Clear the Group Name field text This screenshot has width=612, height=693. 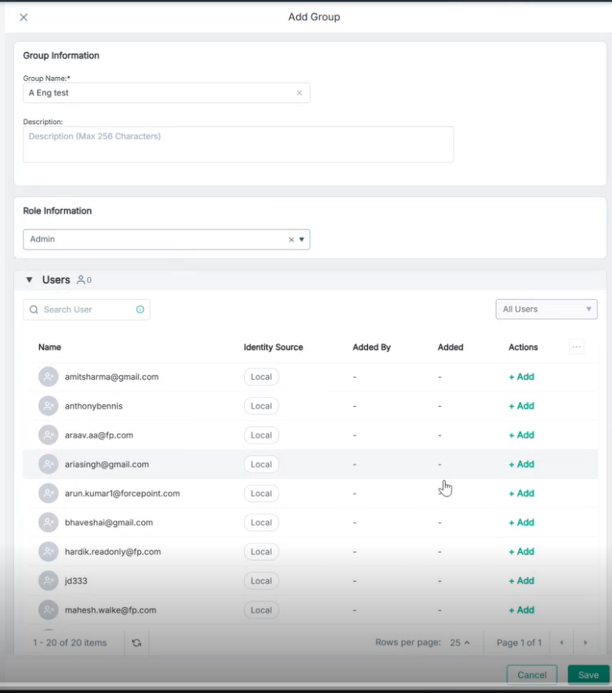pos(300,93)
